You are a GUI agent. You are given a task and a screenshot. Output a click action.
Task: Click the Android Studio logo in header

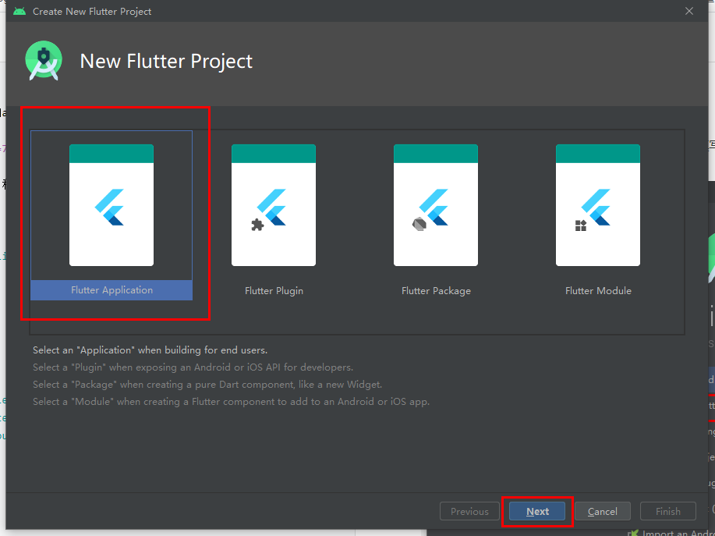(x=44, y=61)
